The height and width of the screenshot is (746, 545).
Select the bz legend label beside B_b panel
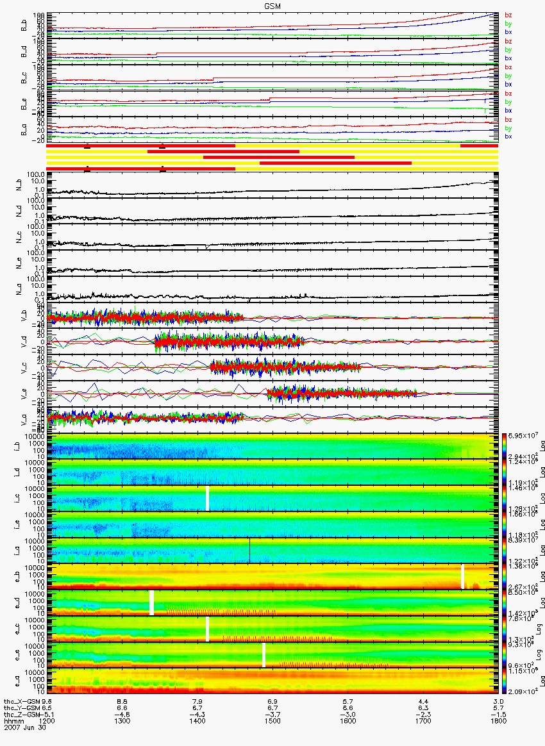[508, 15]
